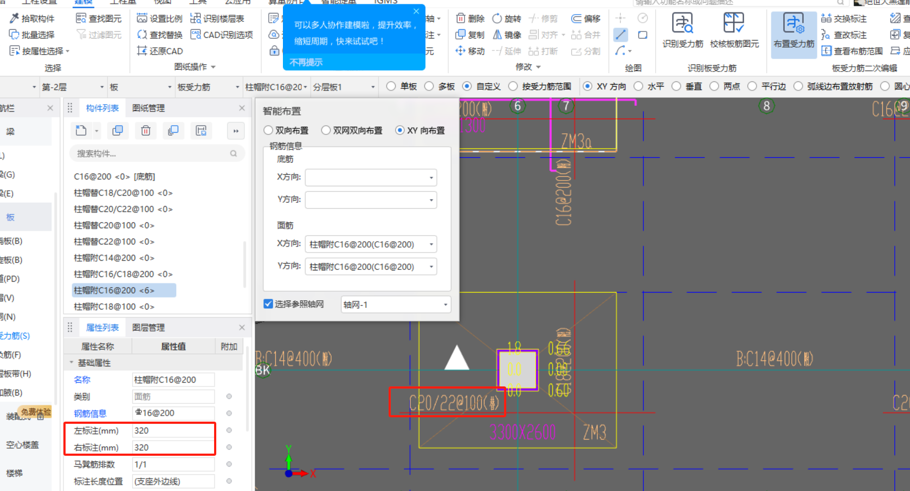The image size is (910, 491).
Task: Switch to the 构件列表 tab
Action: [102, 108]
